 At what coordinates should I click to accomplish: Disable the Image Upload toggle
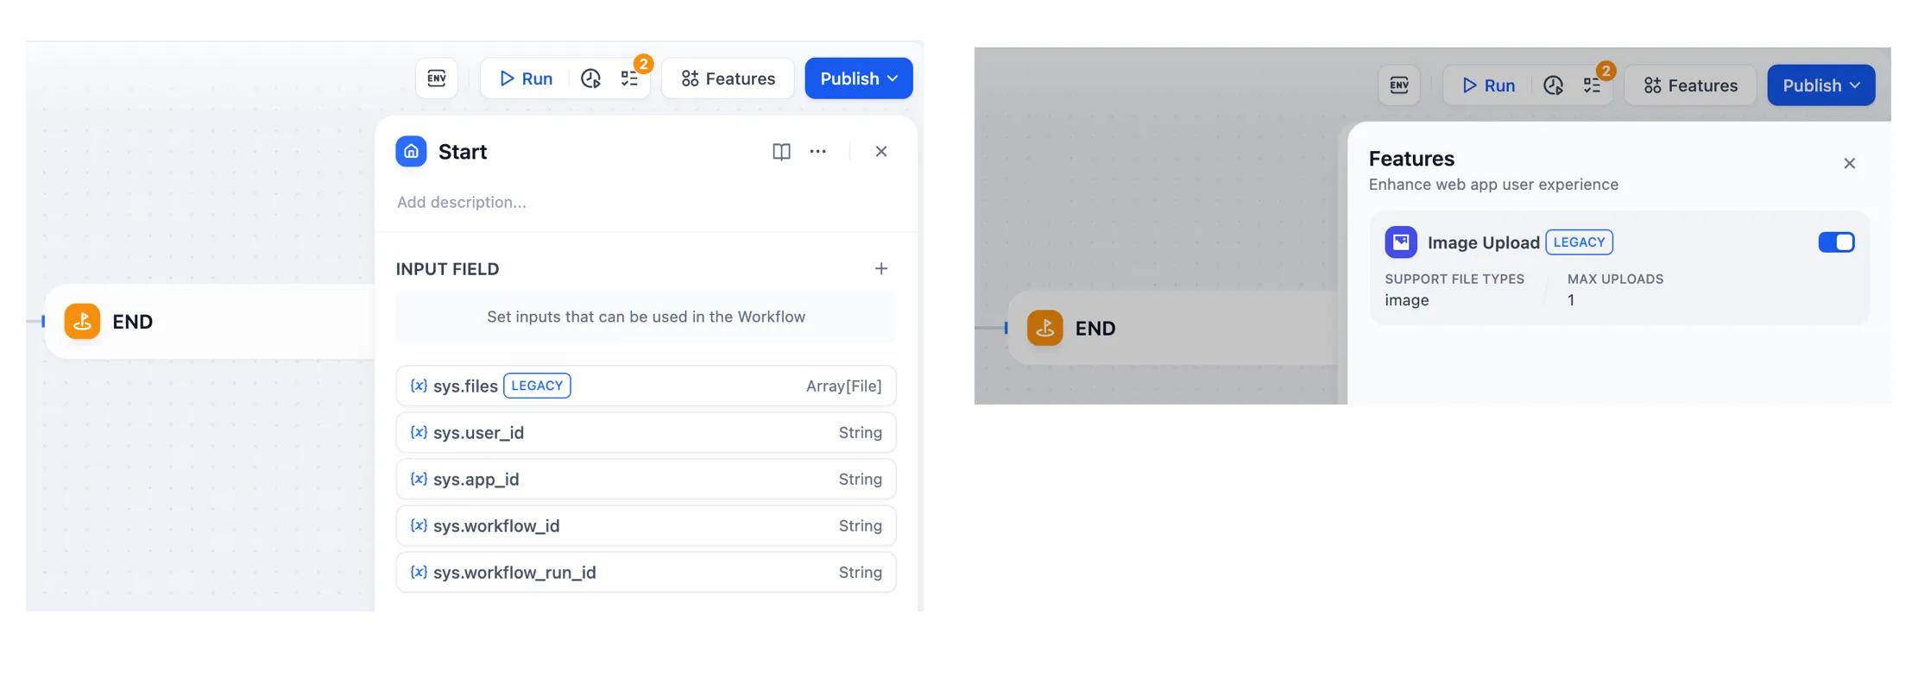1835,242
